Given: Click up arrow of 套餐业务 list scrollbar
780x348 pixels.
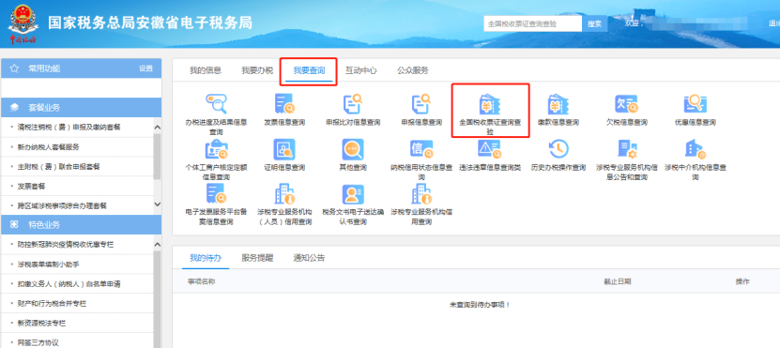Looking at the screenshot, I should (157, 128).
